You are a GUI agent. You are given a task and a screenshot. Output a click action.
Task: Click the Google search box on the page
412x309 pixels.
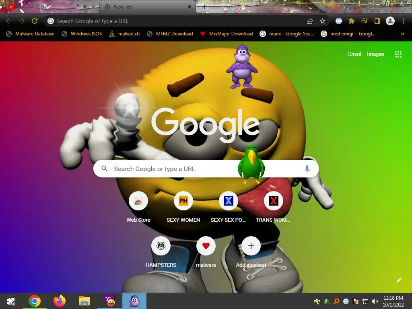[x=206, y=169]
